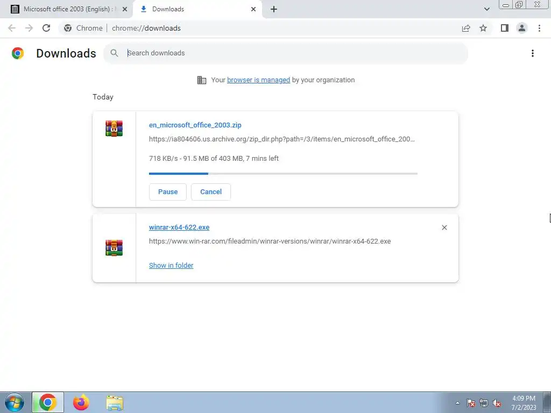
Task: Bookmark this tab with the star icon
Action: [483, 28]
